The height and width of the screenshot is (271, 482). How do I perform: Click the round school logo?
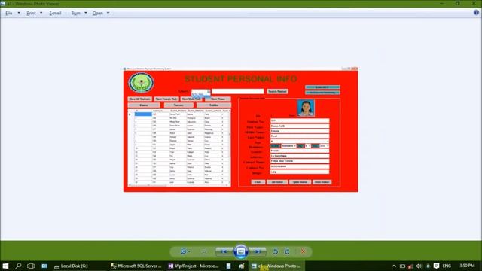click(x=141, y=82)
